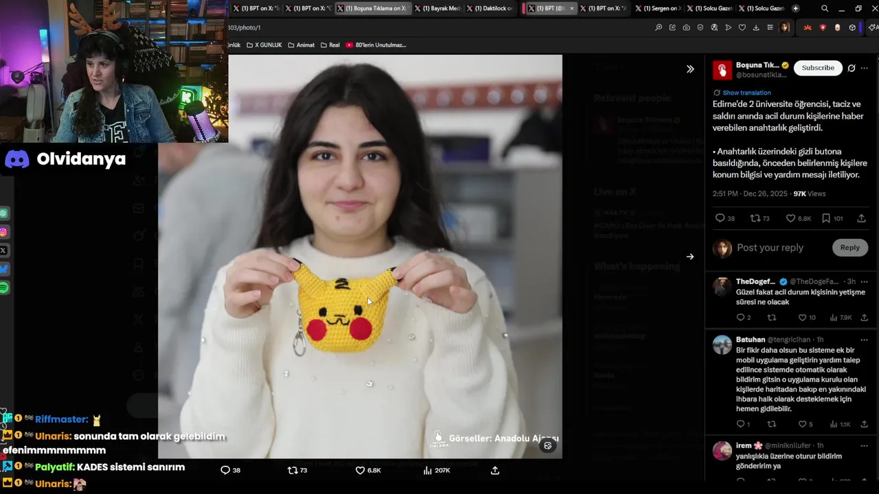The height and width of the screenshot is (494, 879).
Task: Open TheDogeF... reply more options
Action: click(865, 281)
